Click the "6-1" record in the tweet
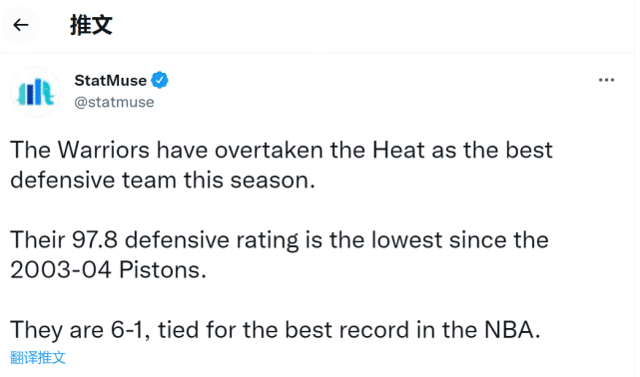 point(127,330)
